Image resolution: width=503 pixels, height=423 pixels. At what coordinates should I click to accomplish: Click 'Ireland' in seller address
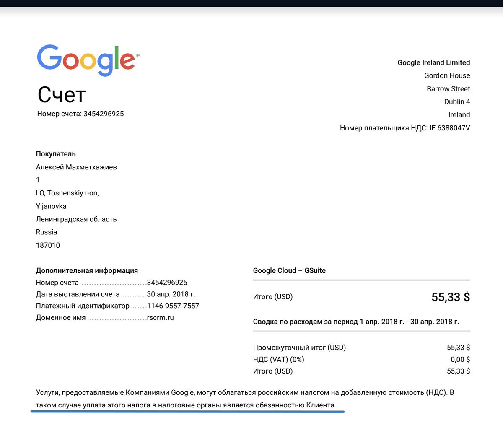click(x=459, y=114)
